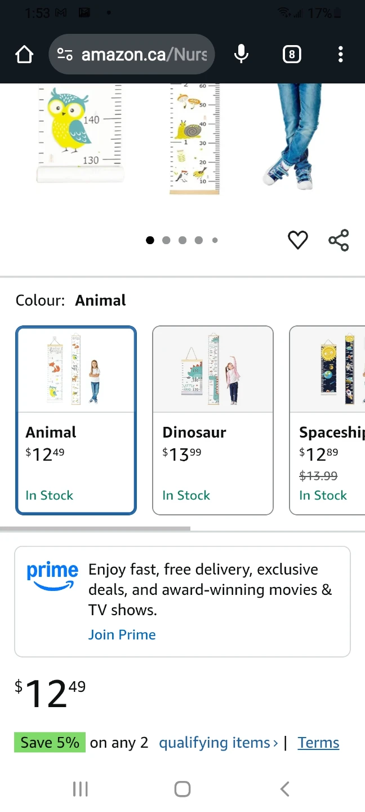Click the colour options horizontal scrollbar
365x812 pixels.
[95, 528]
